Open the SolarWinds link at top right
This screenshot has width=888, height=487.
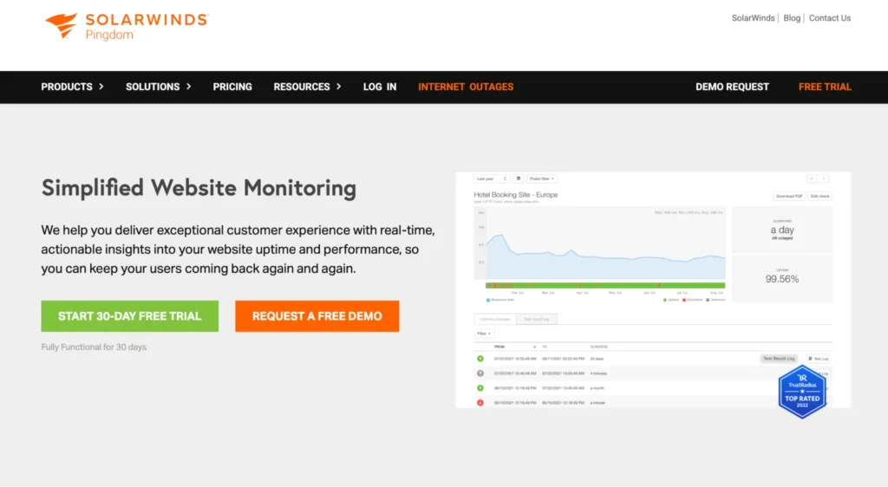click(x=753, y=18)
